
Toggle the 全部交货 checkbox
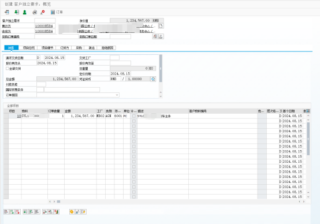click(8, 69)
